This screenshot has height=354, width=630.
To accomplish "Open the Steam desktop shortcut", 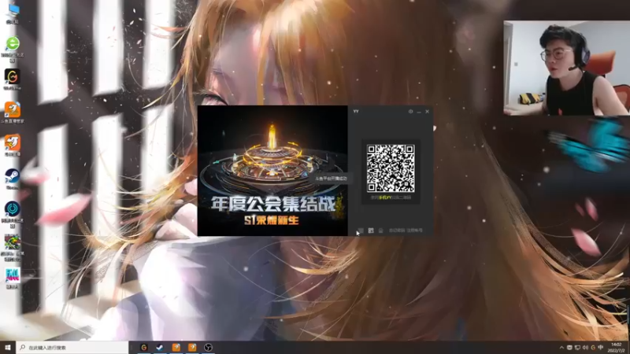I will (13, 179).
